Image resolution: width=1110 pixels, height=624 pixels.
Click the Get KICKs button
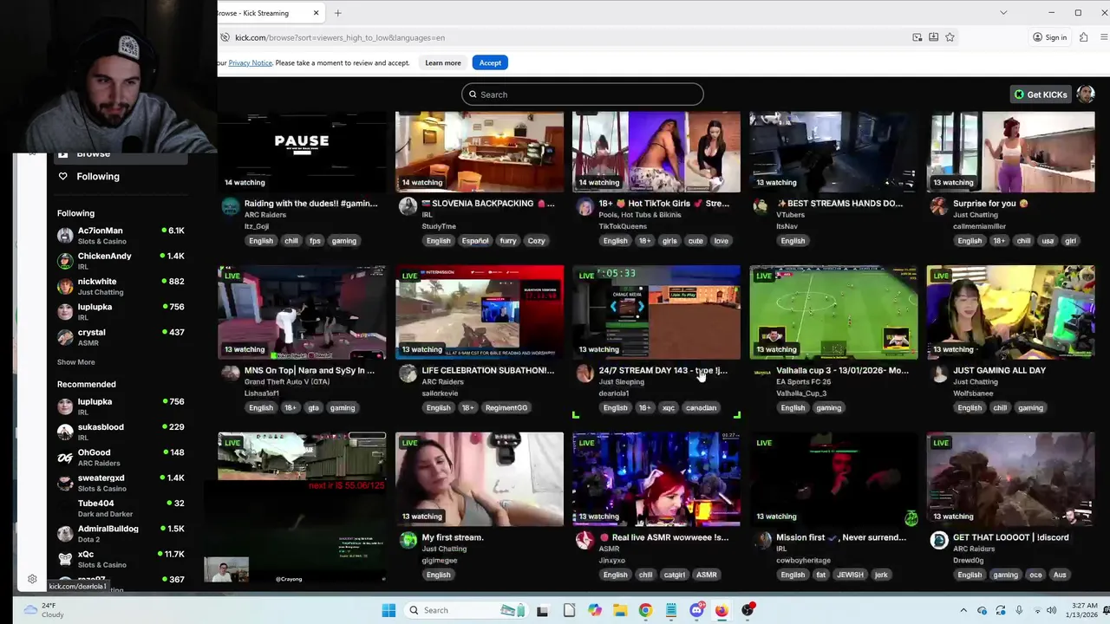pyautogui.click(x=1041, y=94)
